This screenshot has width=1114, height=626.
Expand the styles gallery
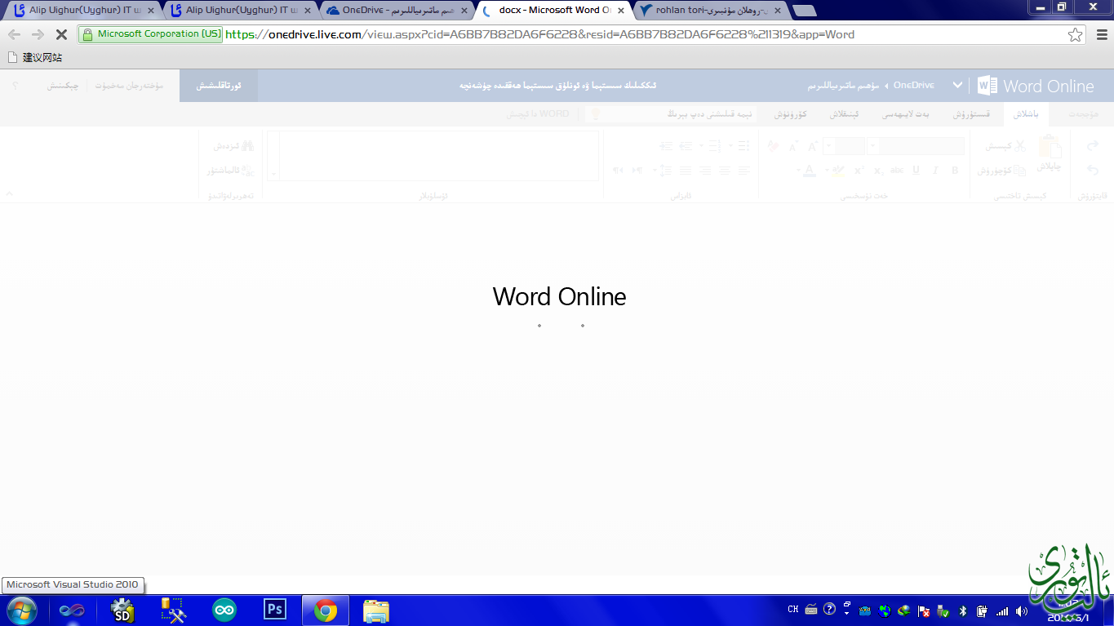coord(273,174)
